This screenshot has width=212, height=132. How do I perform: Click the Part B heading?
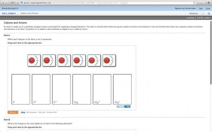point(7,120)
